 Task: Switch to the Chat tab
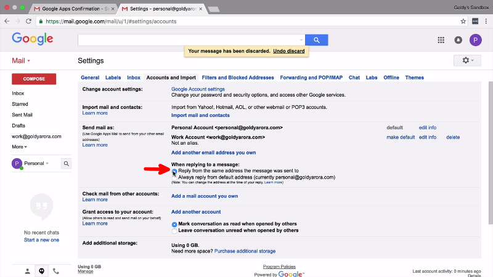click(354, 78)
